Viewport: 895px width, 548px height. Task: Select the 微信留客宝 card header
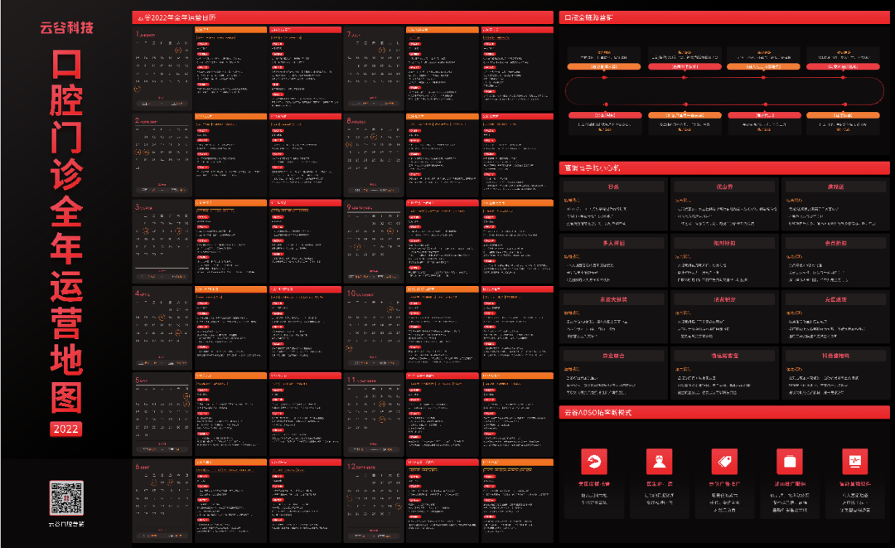point(724,356)
